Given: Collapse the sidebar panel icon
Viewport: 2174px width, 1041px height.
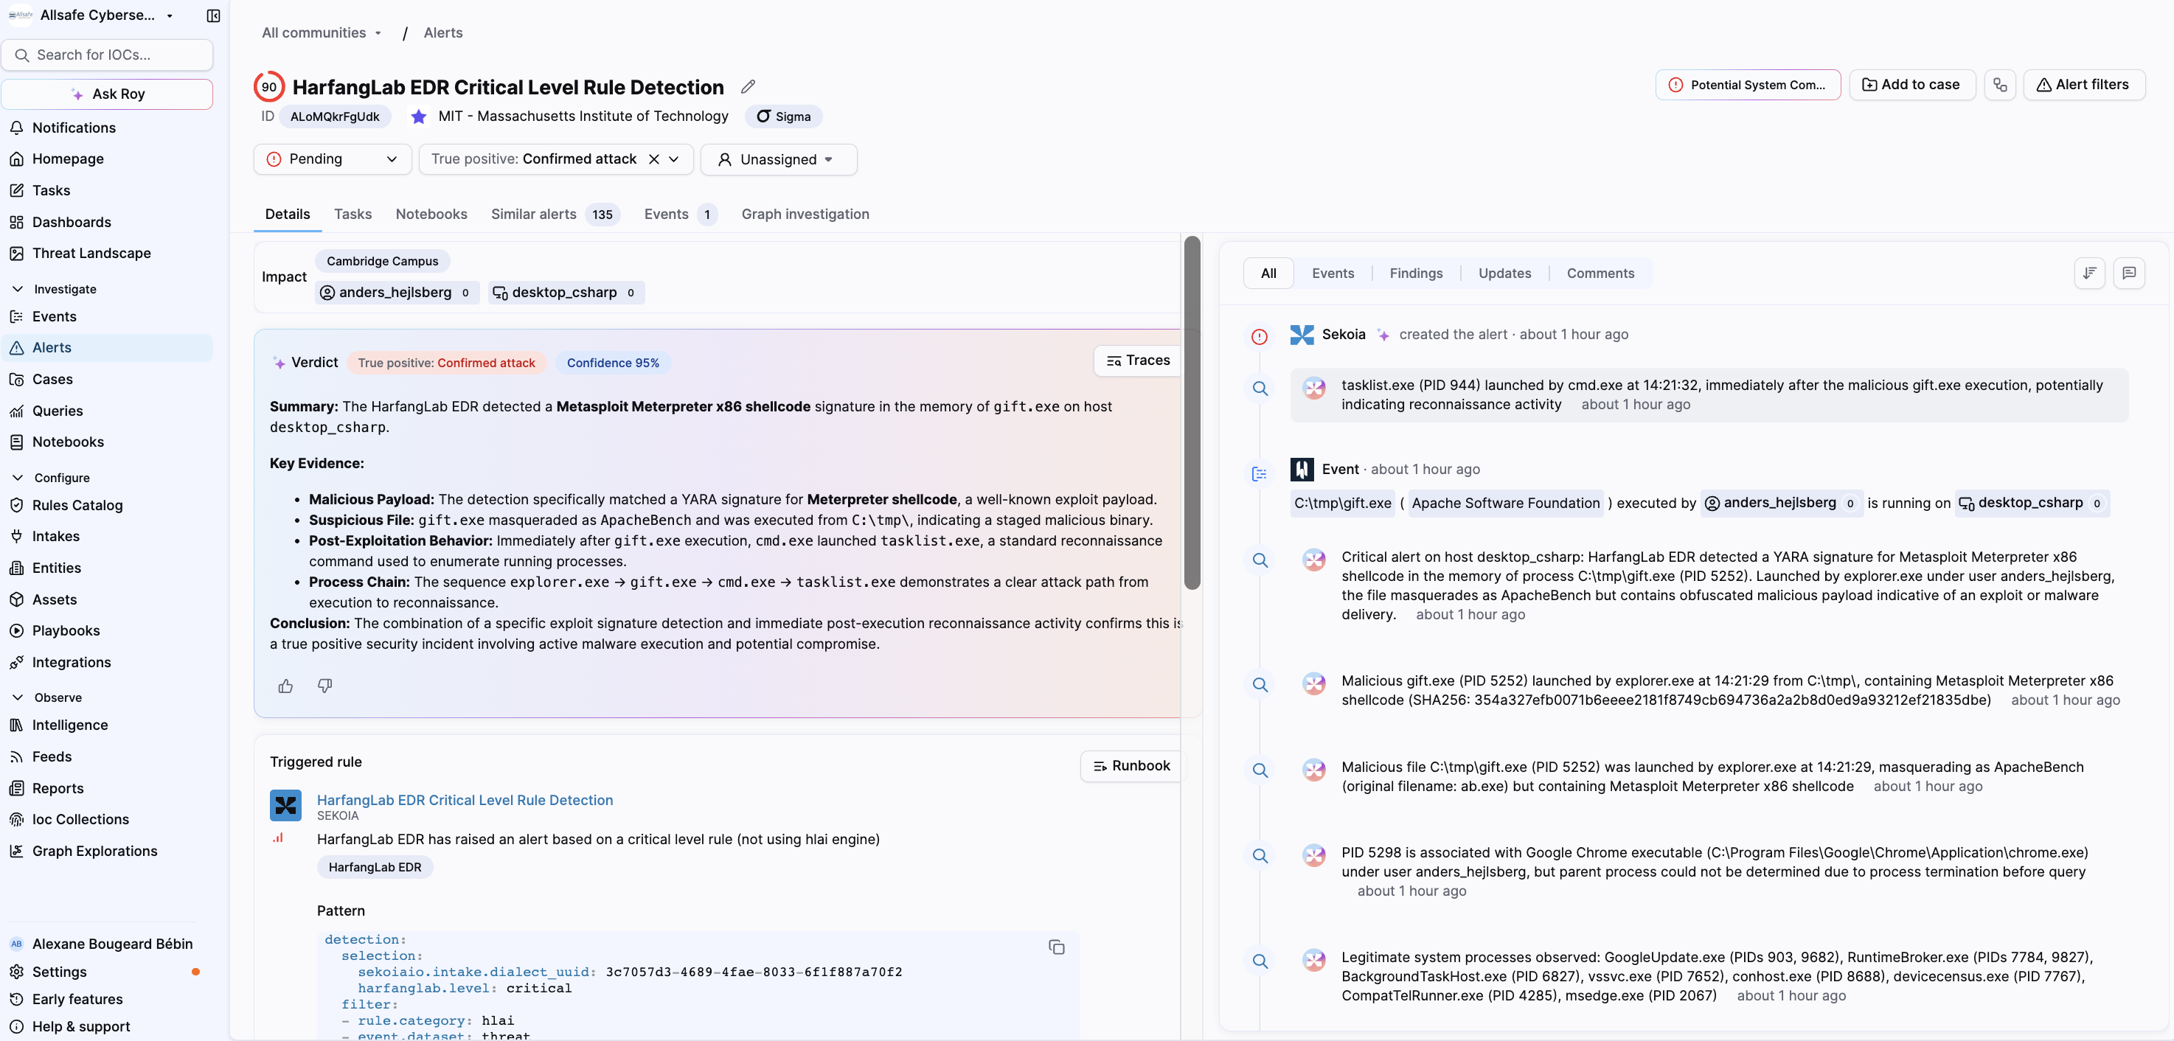Looking at the screenshot, I should pyautogui.click(x=212, y=15).
